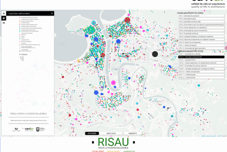This screenshot has width=227, height=152.
Task: Select VITA 1.1 Densidad de viviendas
Action: [201, 54]
